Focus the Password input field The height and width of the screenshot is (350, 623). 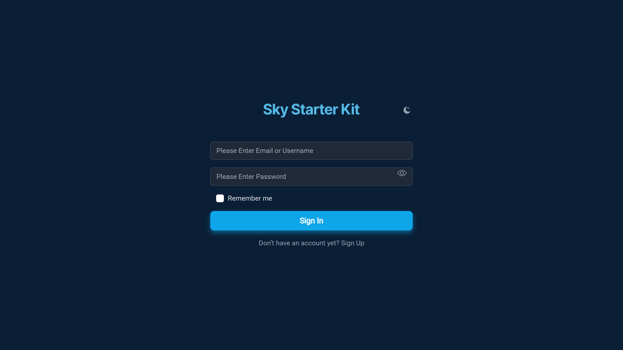pyautogui.click(x=311, y=177)
